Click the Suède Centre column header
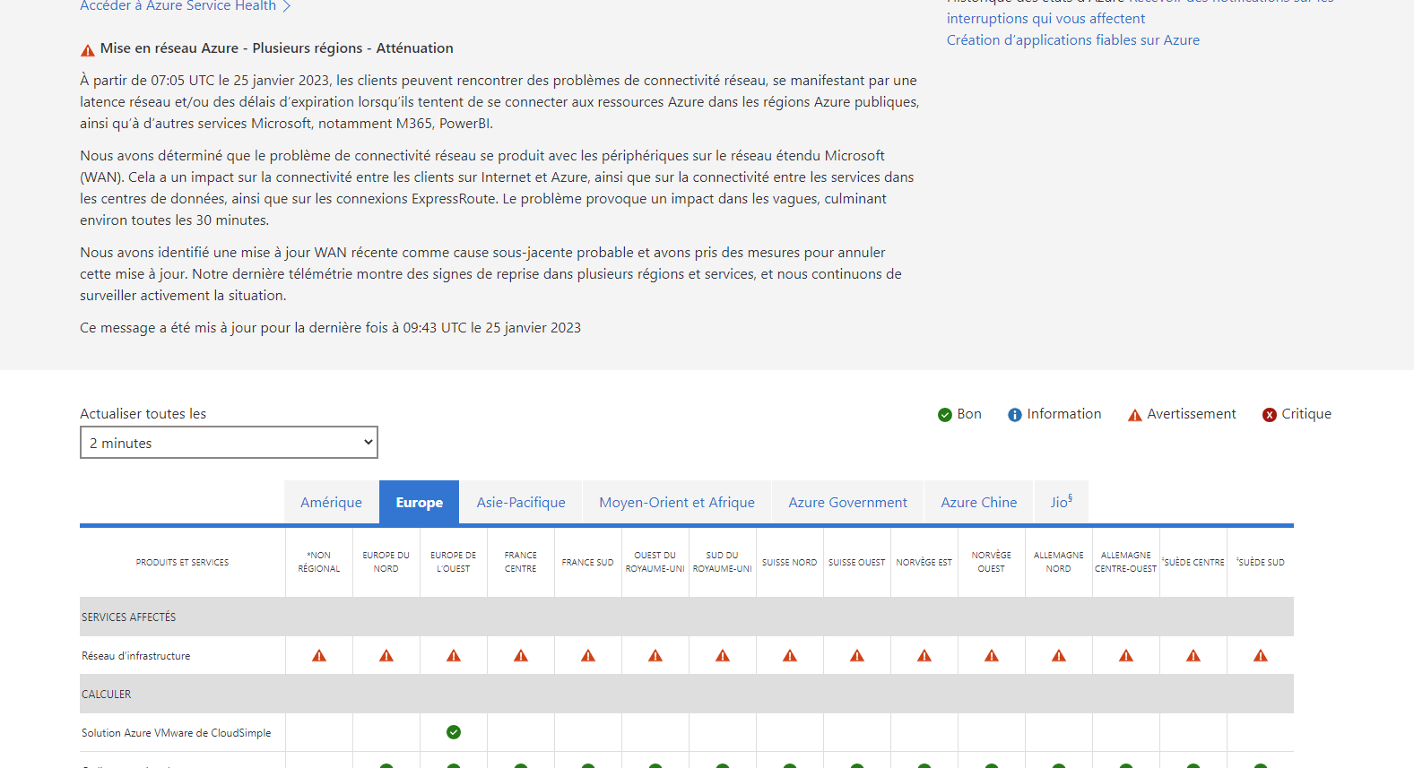This screenshot has height=768, width=1414. (x=1193, y=563)
